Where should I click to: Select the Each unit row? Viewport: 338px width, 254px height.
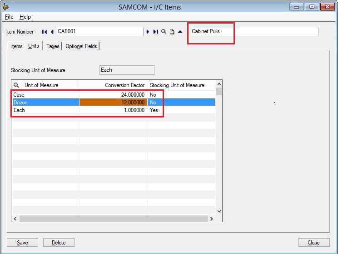pyautogui.click(x=114, y=110)
